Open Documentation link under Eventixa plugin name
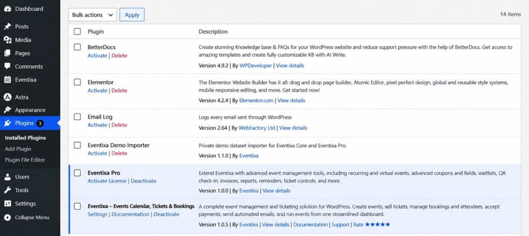529x236 pixels. point(131,214)
